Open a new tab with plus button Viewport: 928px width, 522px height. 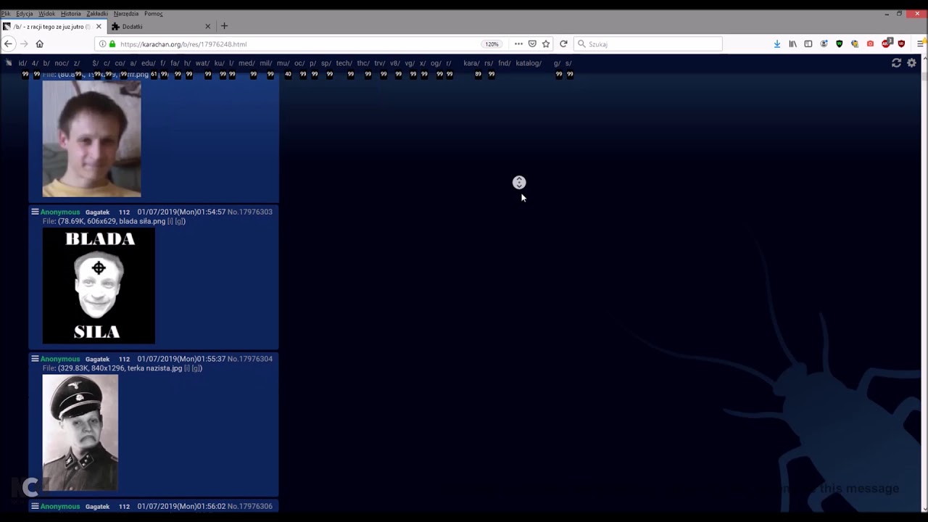click(x=224, y=27)
